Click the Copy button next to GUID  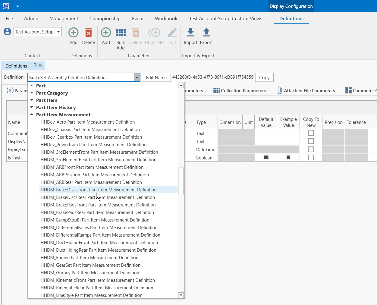[264, 77]
